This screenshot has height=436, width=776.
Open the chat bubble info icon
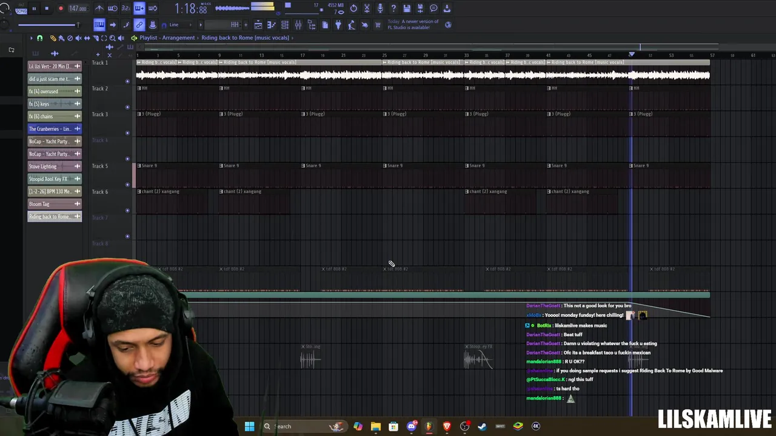pyautogui.click(x=433, y=8)
